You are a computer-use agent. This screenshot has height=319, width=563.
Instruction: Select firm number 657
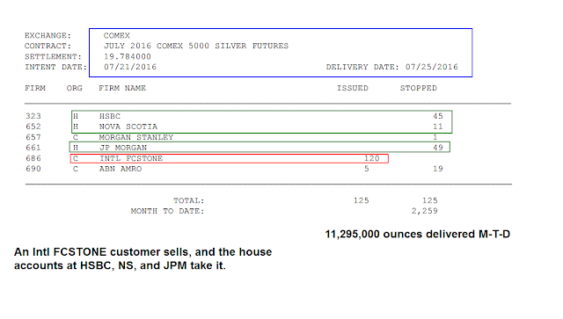pos(33,137)
